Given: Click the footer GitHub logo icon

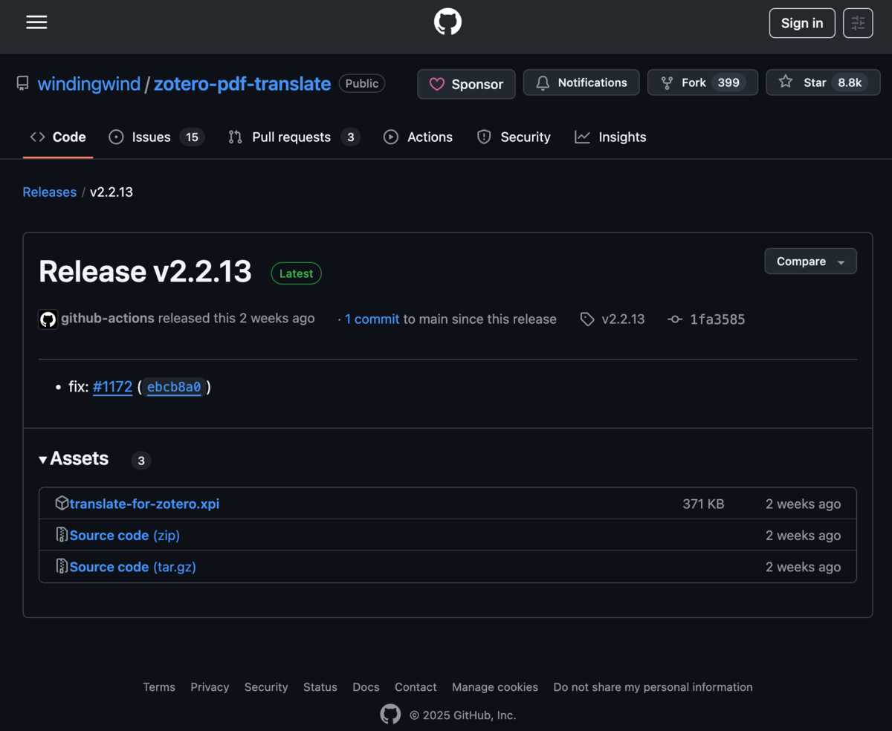Looking at the screenshot, I should 390,715.
